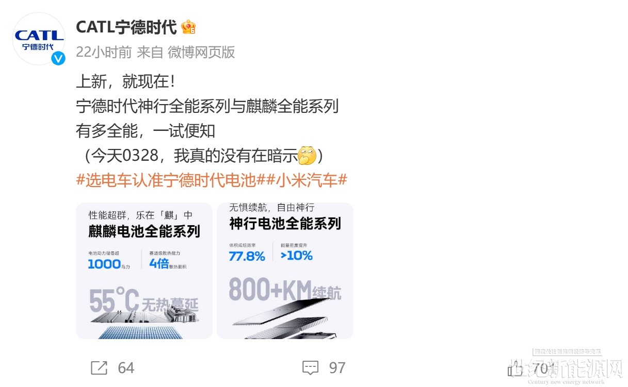Click the crown membership badge icon
The image size is (628, 387).
point(188,27)
